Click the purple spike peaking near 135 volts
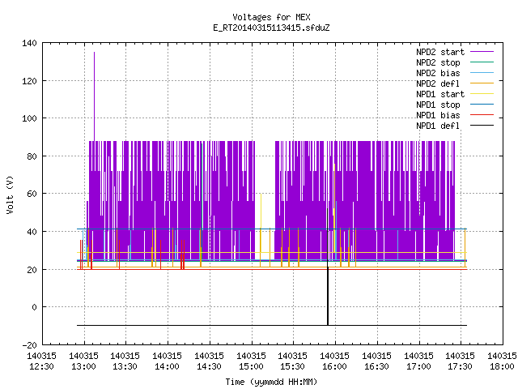This screenshot has width=518, height=389. point(94,96)
